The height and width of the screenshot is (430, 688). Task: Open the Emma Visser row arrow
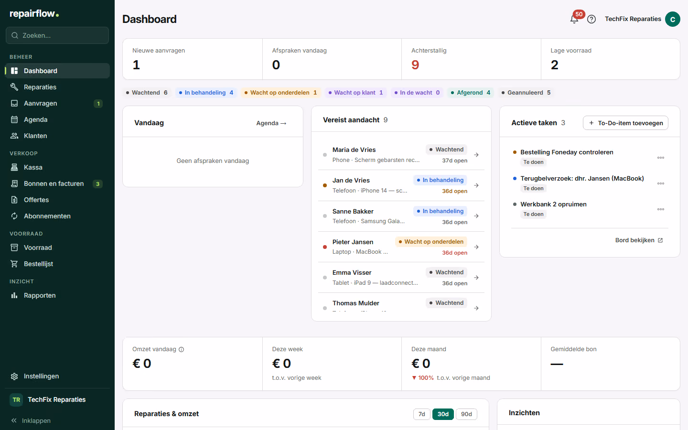click(x=476, y=278)
